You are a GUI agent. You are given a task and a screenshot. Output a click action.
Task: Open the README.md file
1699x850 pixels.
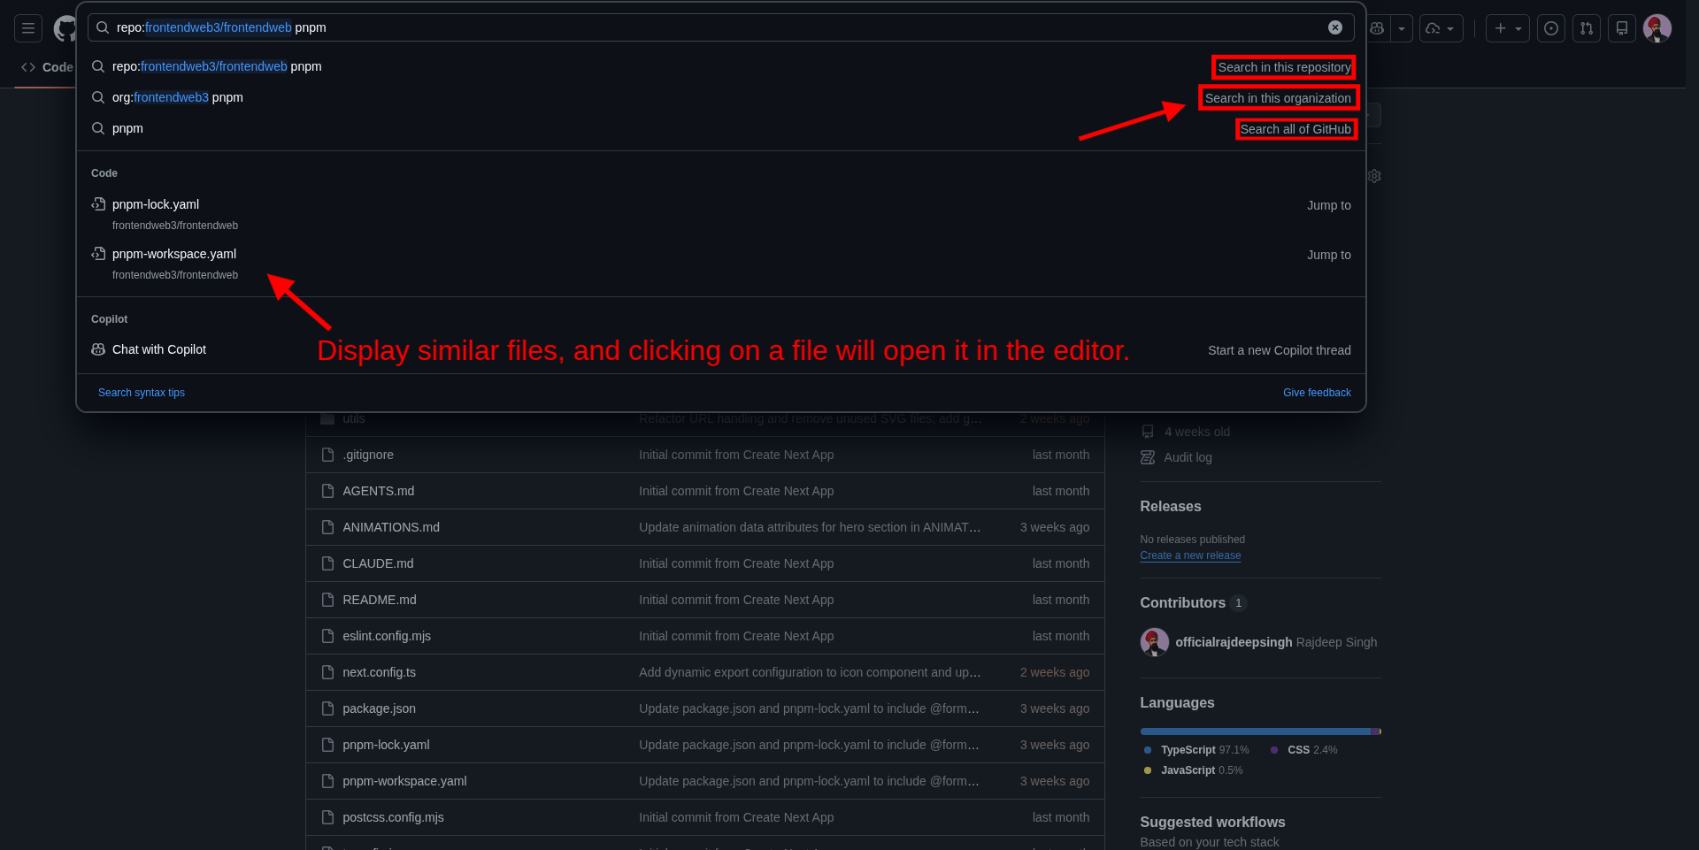point(380,600)
